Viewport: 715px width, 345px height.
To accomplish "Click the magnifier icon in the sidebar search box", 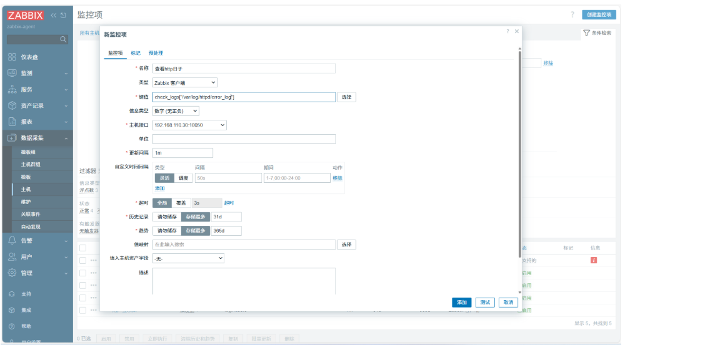I will (x=63, y=39).
